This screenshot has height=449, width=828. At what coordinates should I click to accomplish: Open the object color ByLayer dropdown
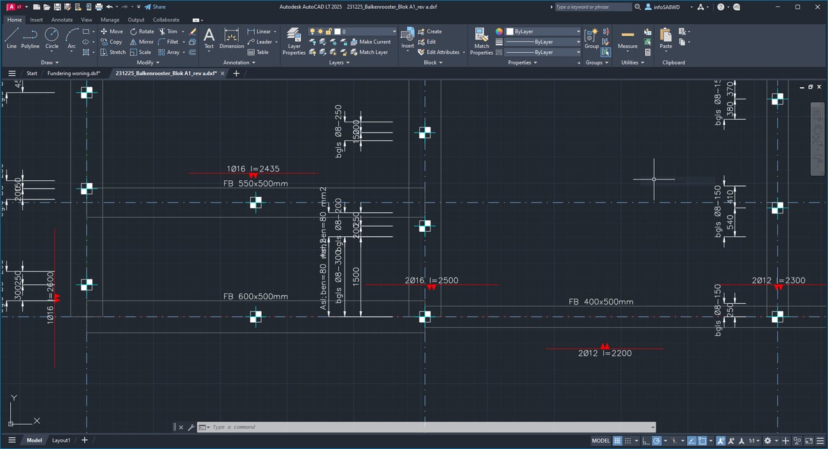click(x=543, y=31)
